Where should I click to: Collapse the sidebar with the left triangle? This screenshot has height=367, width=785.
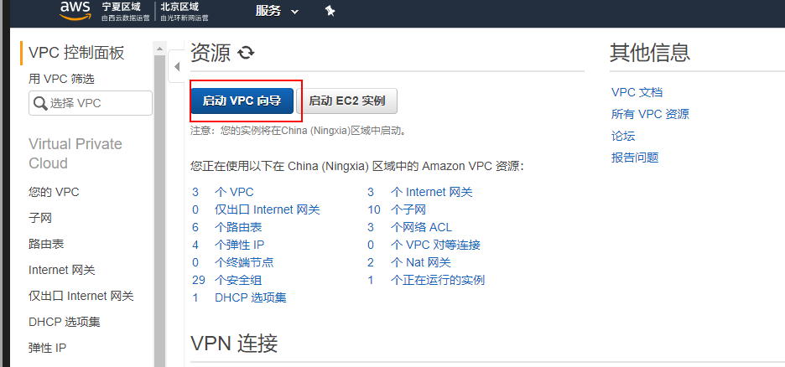177,66
